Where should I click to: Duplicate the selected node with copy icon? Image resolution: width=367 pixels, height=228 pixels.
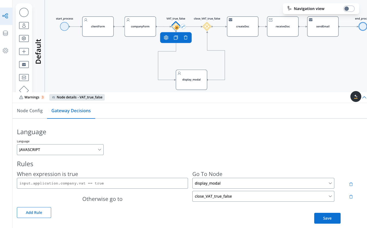(x=176, y=38)
